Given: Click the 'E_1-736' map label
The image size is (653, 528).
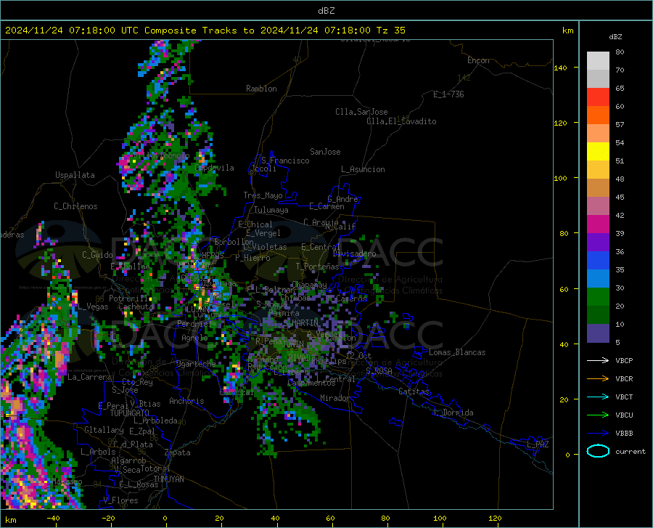Looking at the screenshot, I should 448,94.
